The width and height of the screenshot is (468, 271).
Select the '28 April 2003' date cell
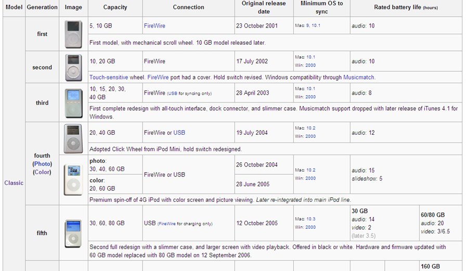(x=264, y=93)
